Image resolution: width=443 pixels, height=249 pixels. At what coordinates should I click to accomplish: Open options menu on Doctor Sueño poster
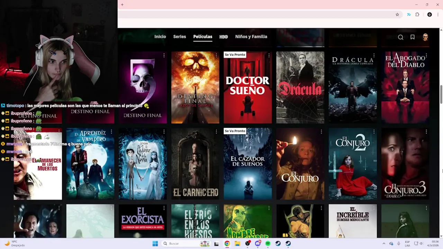coord(269,55)
